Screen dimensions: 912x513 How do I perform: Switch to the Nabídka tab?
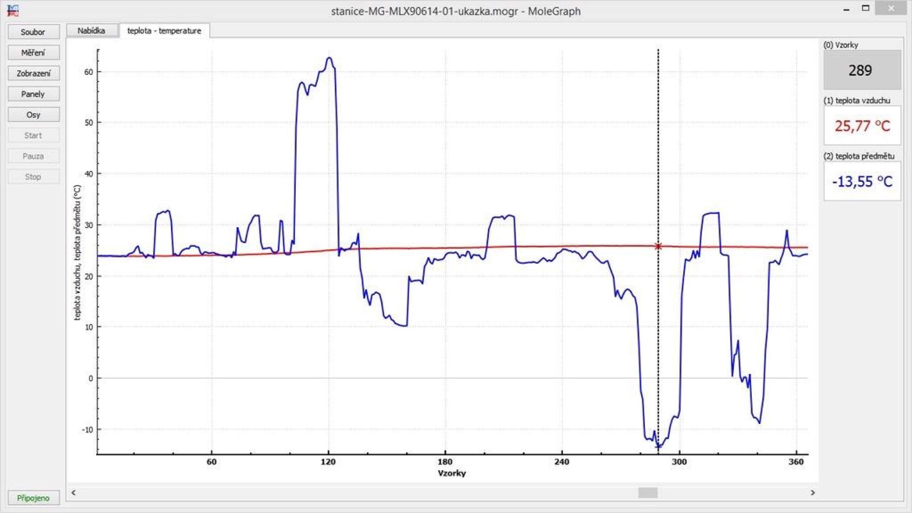[92, 31]
